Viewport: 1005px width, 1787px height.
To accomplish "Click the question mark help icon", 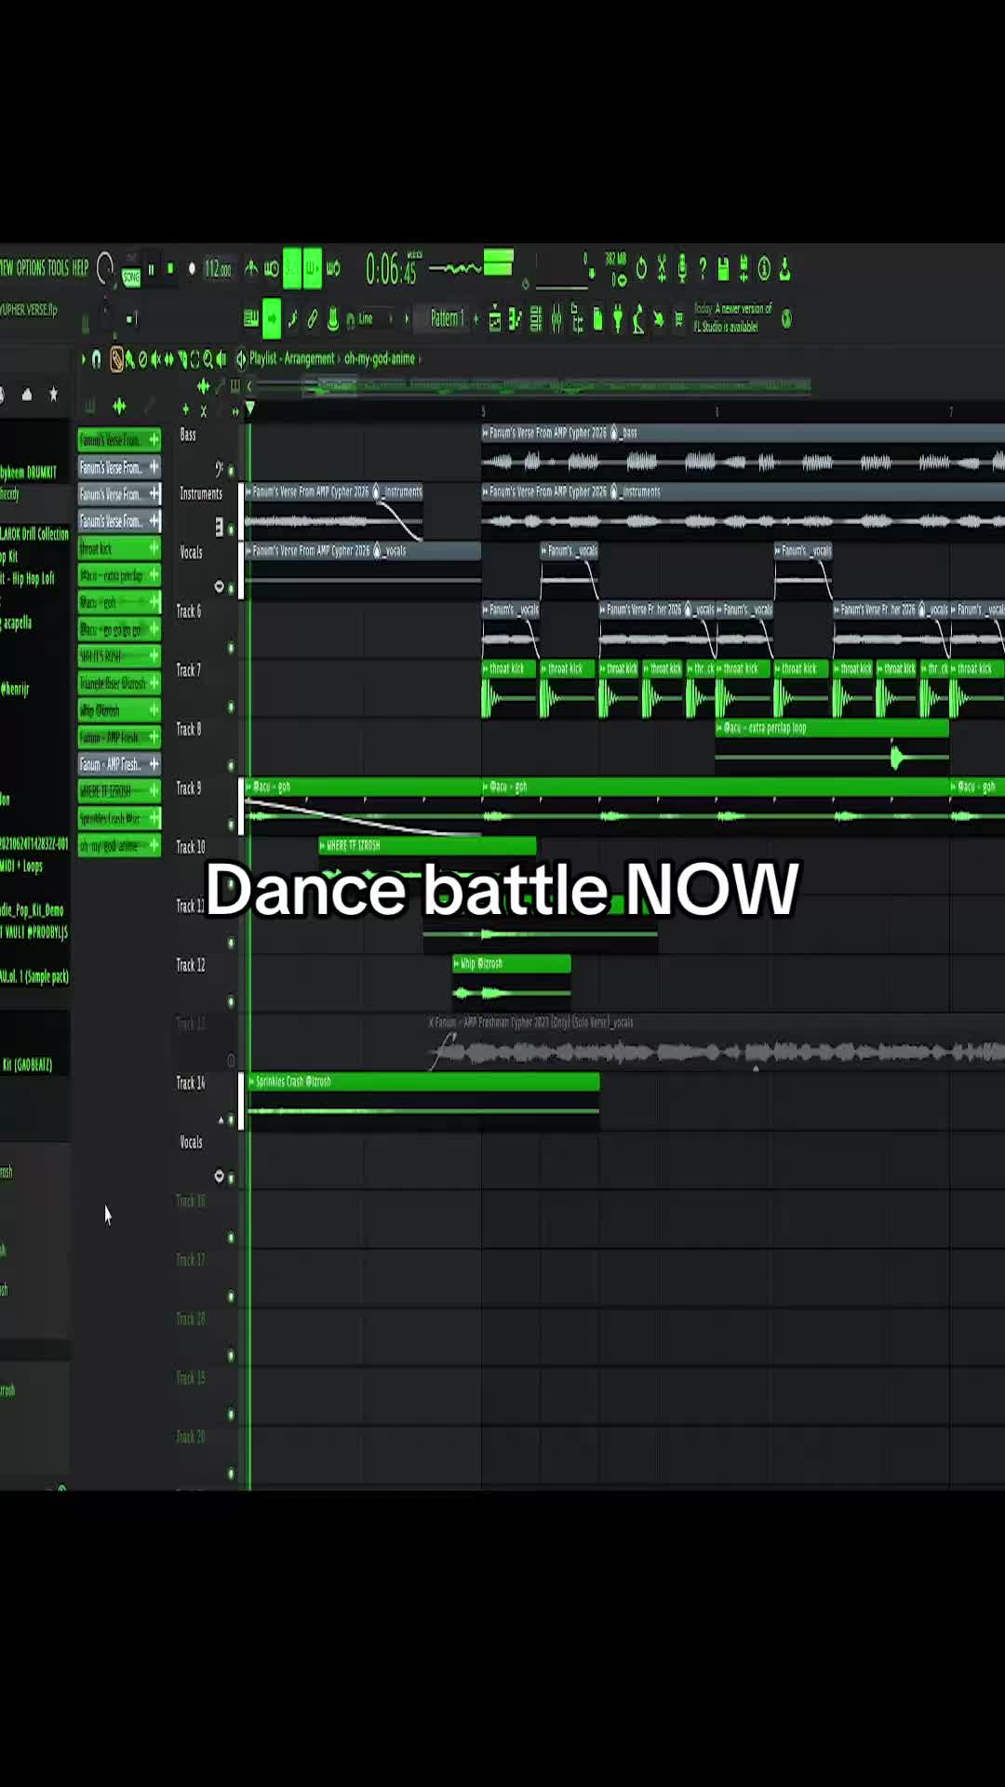I will pyautogui.click(x=703, y=269).
